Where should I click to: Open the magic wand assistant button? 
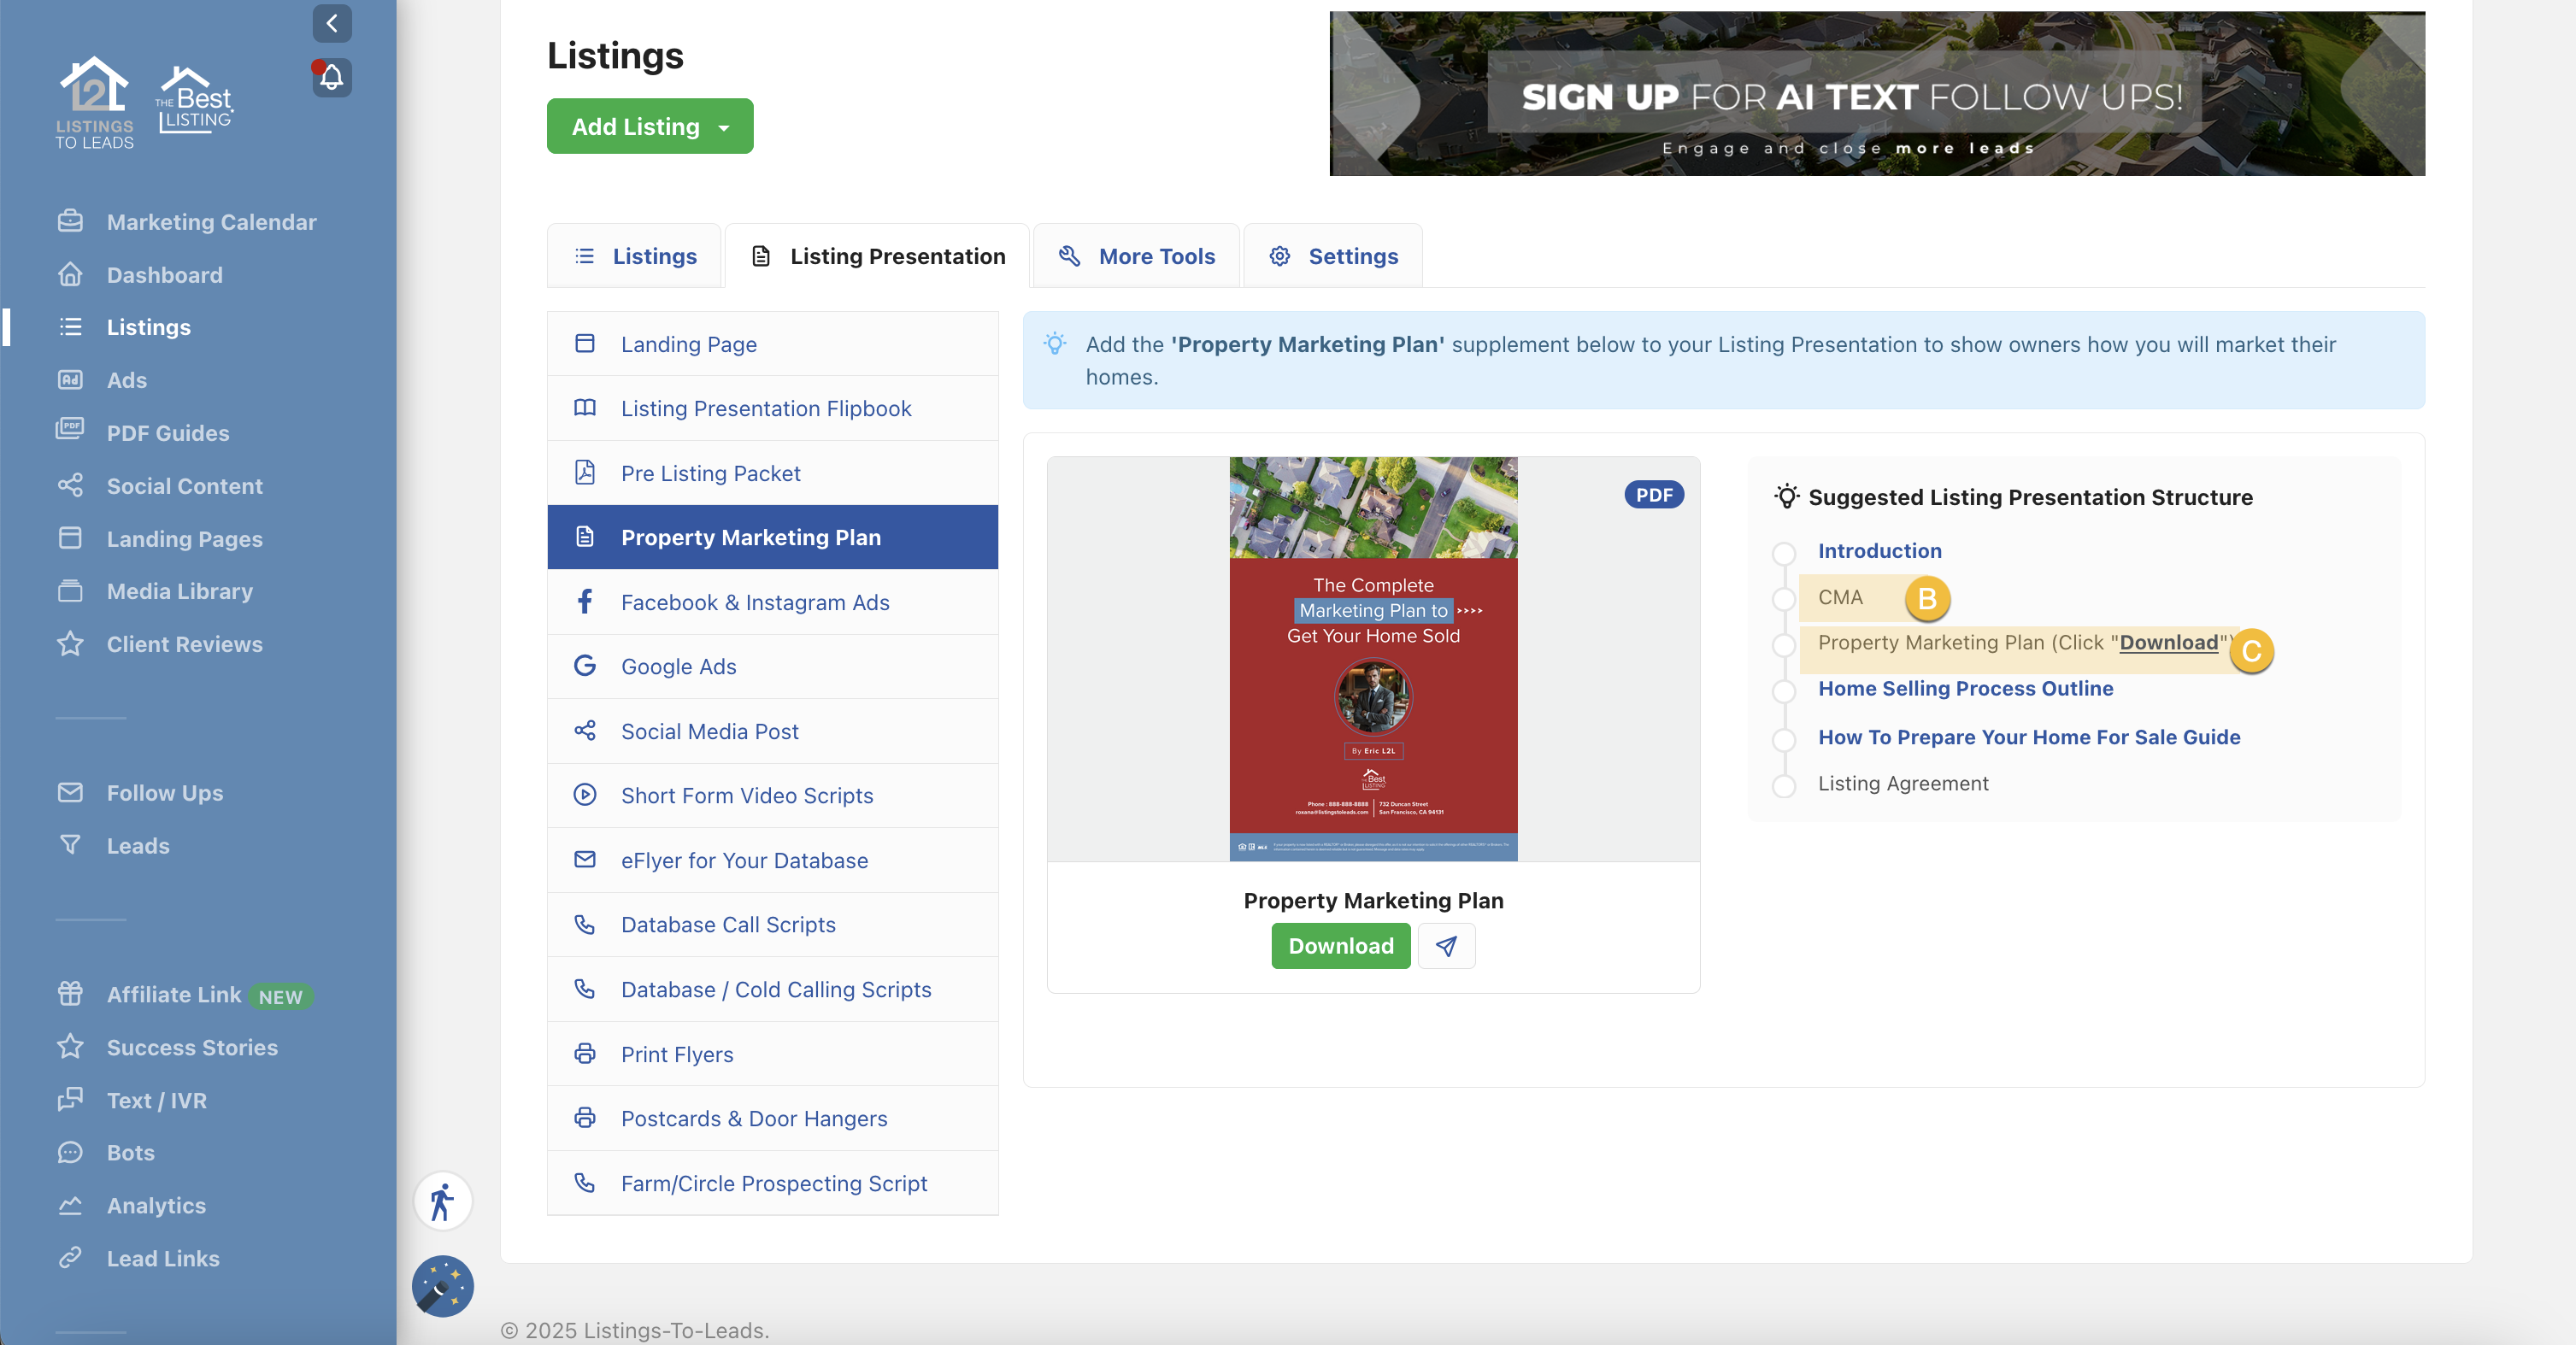point(442,1286)
